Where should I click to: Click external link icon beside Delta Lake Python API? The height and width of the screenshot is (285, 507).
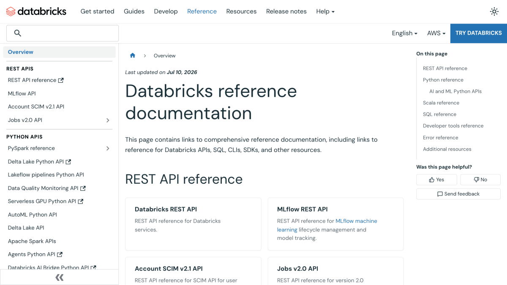point(68,162)
